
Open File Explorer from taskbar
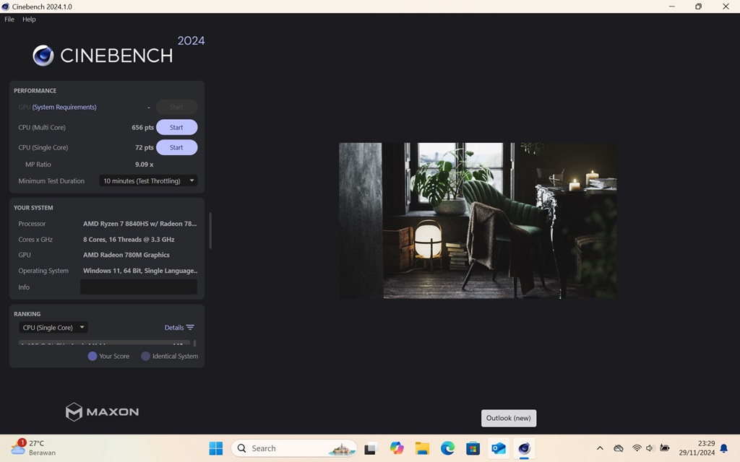pos(422,448)
